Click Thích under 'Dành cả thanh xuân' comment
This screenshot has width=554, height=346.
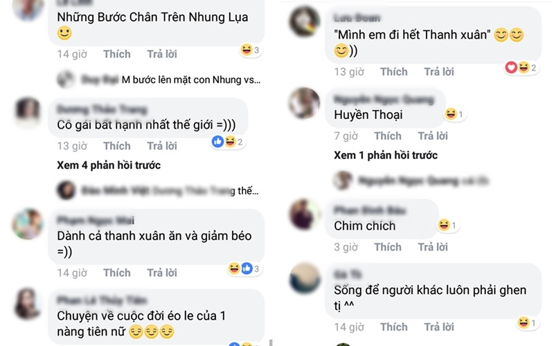click(x=117, y=273)
